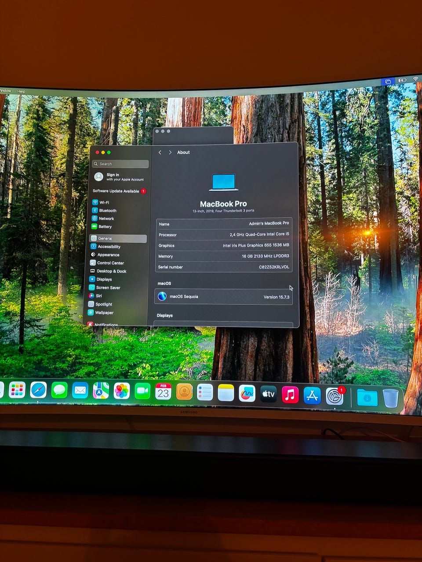Click "Version 15.7.3" text

pos(276,297)
